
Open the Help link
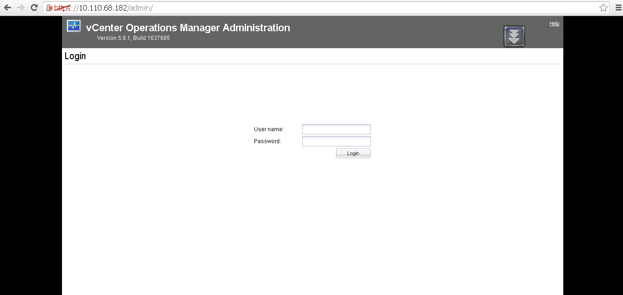[x=555, y=23]
